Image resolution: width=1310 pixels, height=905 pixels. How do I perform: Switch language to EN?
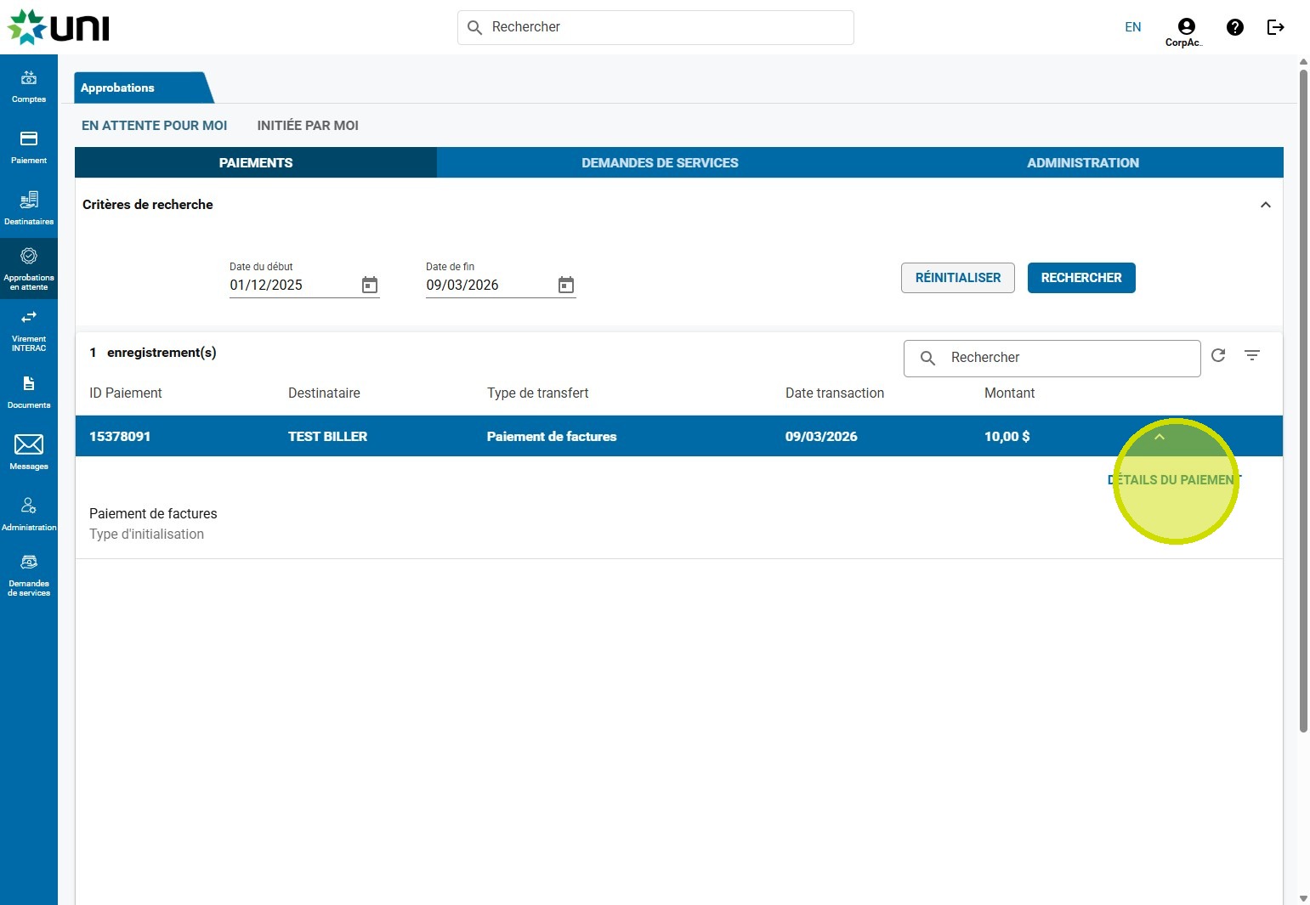[1133, 27]
